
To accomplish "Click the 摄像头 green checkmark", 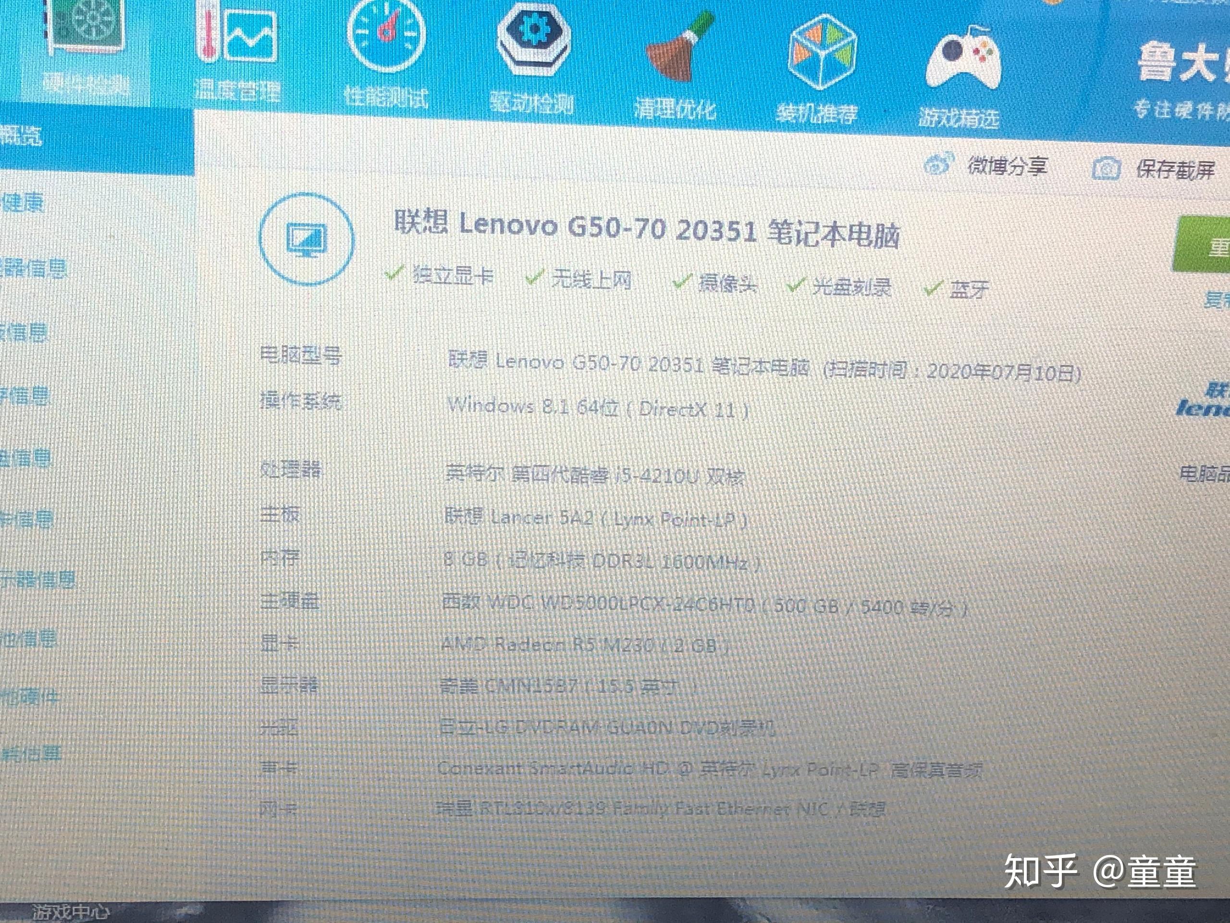I will (681, 282).
